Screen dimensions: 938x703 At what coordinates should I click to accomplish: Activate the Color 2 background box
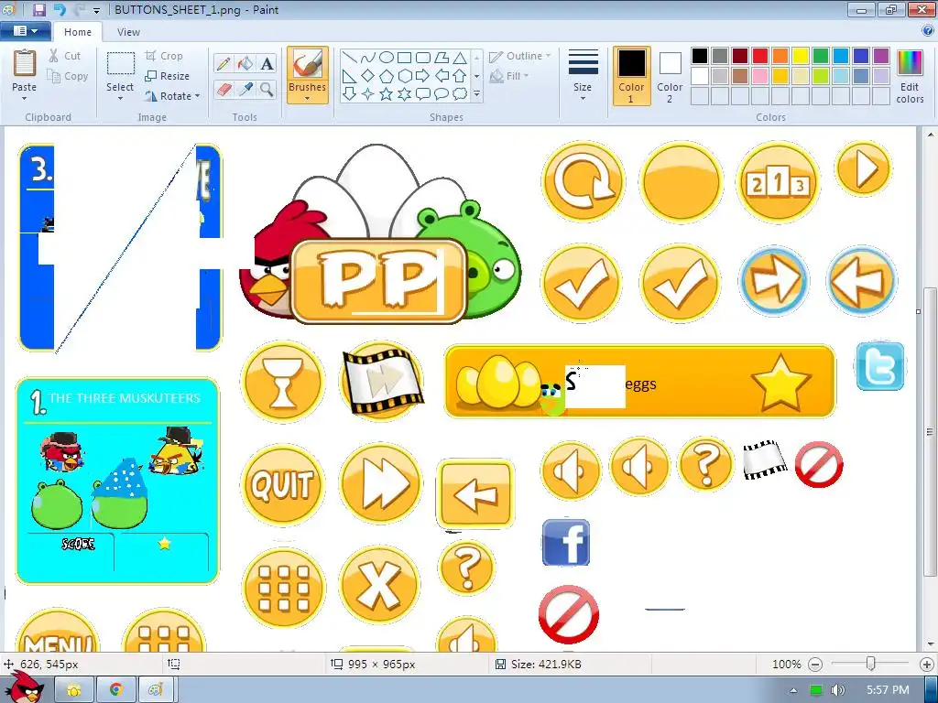(x=670, y=76)
